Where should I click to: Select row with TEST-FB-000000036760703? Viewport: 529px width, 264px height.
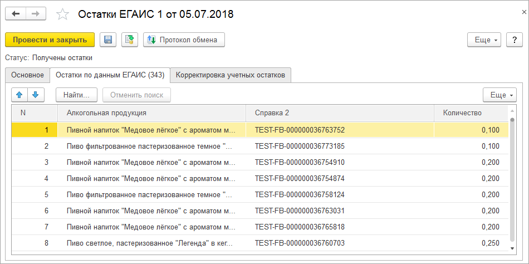coord(300,243)
